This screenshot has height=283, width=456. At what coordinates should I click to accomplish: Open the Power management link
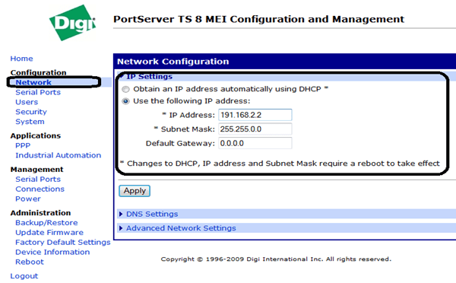pyautogui.click(x=28, y=199)
